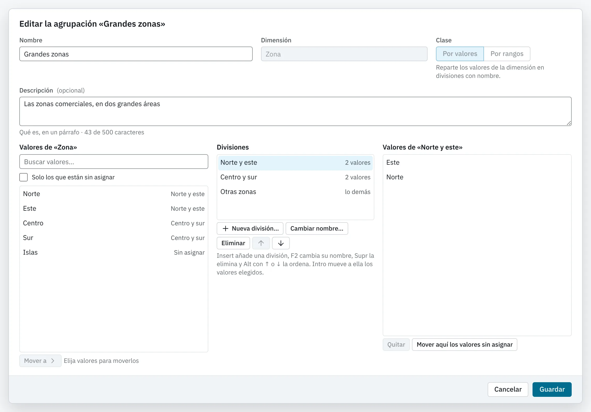
Task: Focus the Nombre input field
Action: (136, 54)
